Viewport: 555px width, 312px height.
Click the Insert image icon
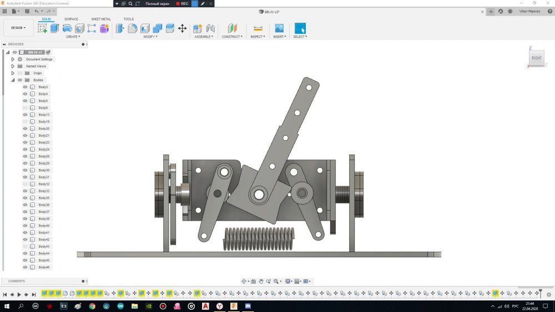click(279, 28)
